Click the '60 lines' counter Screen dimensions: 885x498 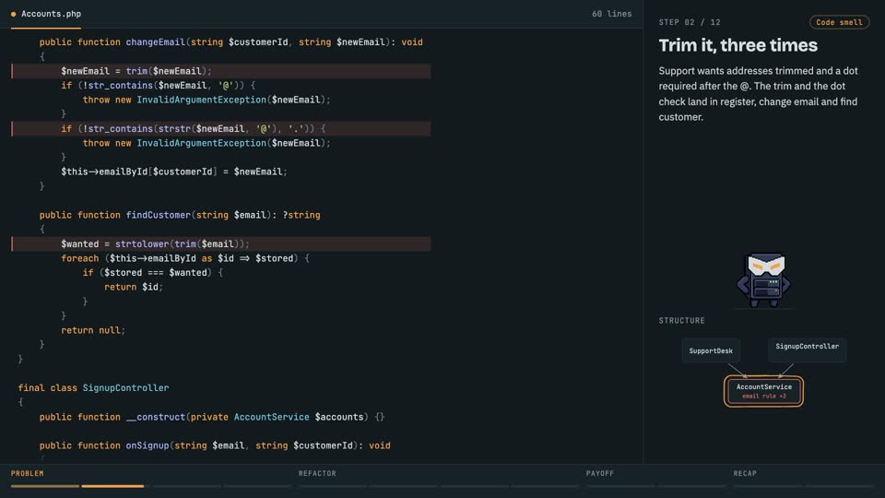[x=611, y=14]
